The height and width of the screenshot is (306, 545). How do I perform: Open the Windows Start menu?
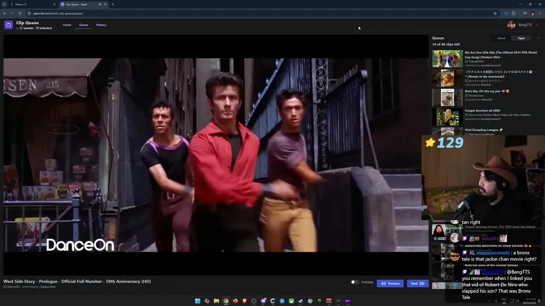click(198, 301)
